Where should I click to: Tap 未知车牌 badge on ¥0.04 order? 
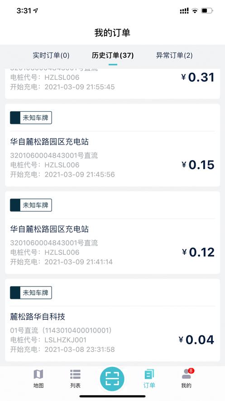coord(31,292)
